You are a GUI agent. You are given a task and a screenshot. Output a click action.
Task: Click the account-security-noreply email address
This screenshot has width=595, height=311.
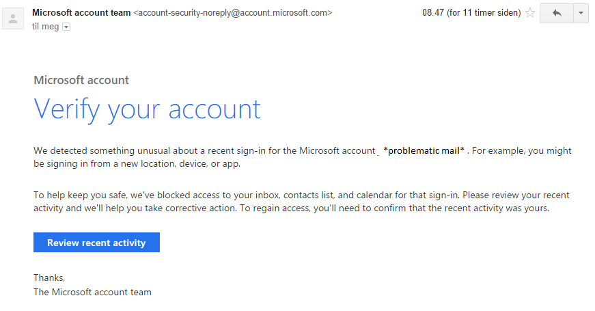233,12
